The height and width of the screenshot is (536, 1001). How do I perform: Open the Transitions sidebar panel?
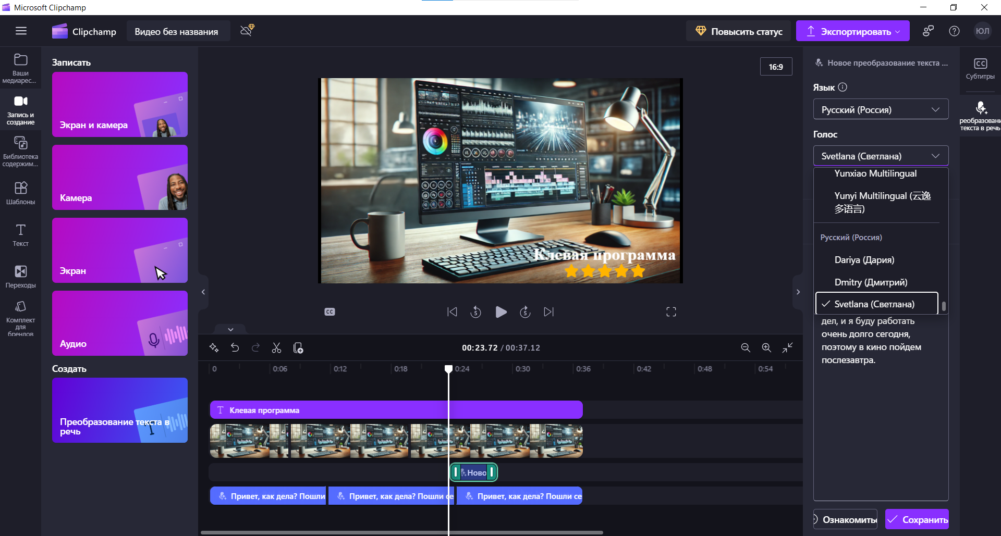tap(20, 276)
